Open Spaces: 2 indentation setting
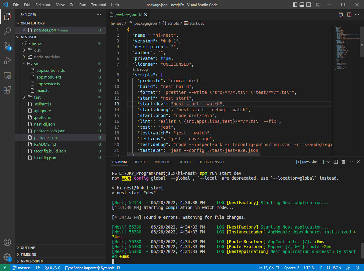 (291, 268)
